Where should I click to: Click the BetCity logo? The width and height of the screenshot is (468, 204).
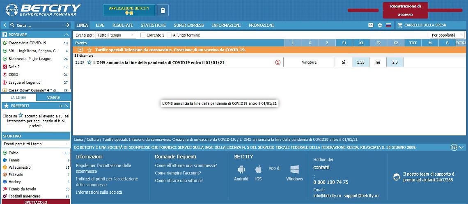tap(43, 10)
